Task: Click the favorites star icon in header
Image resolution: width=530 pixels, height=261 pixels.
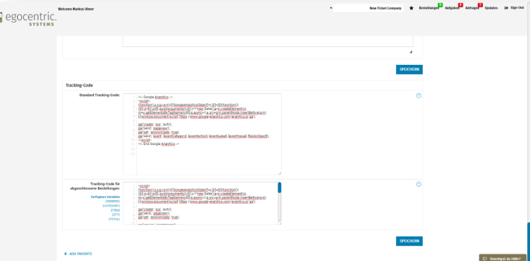Action: [411, 8]
